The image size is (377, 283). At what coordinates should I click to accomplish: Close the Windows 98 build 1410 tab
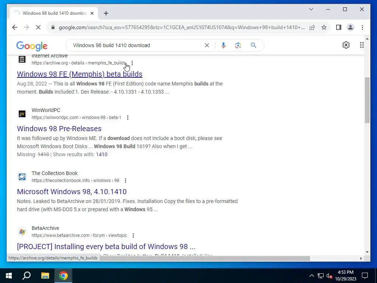click(x=92, y=13)
